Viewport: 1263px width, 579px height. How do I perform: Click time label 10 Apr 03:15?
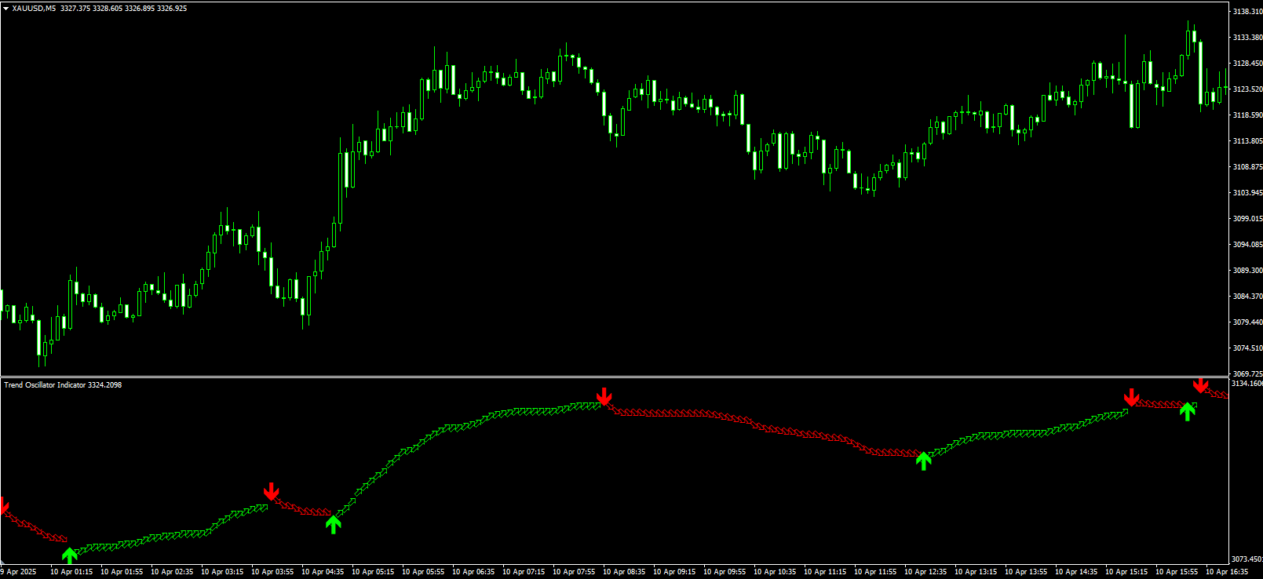click(x=222, y=572)
